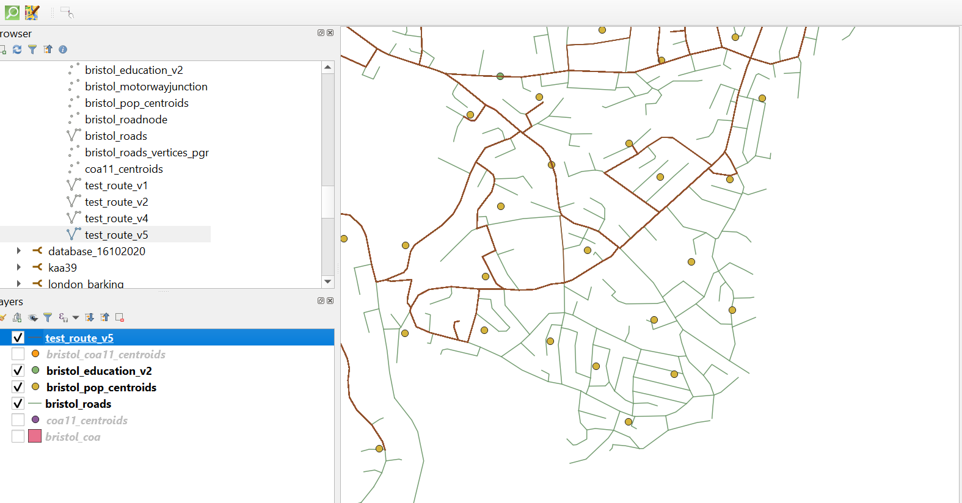Viewport: 962px width, 503px height.
Task: Click green education point on the map
Action: tap(500, 76)
